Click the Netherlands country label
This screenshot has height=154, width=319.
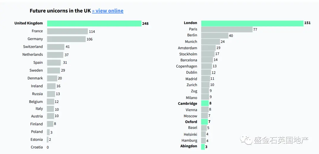pyautogui.click(x=32, y=55)
